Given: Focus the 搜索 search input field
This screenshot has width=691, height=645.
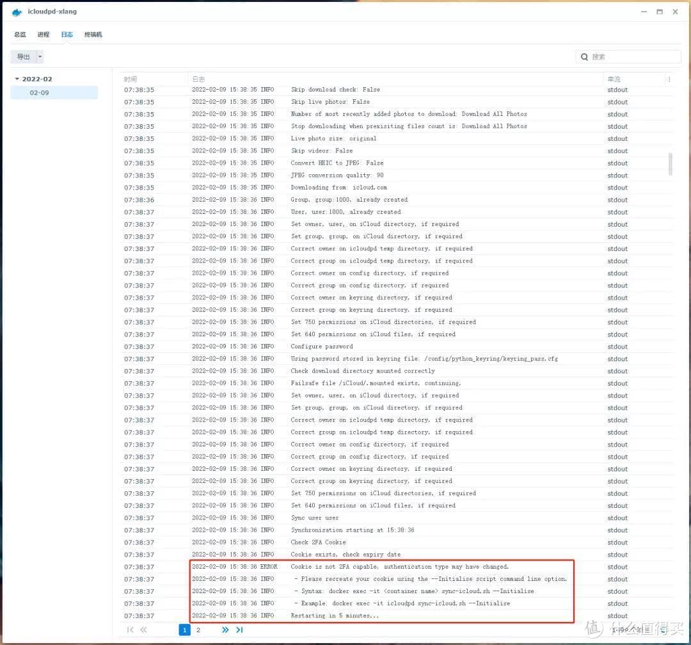Looking at the screenshot, I should (633, 57).
